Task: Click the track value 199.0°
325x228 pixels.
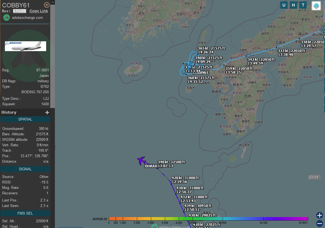Action: pos(43,150)
